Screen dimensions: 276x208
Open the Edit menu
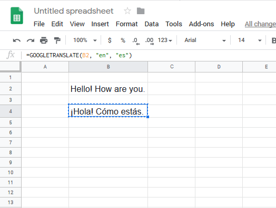pos(57,24)
